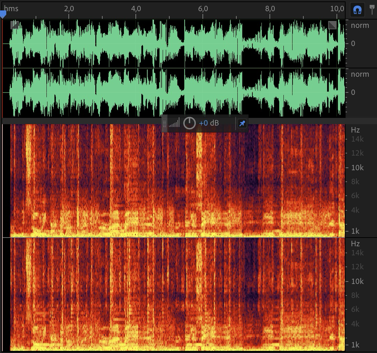Grab the HUD drag handle grip
This screenshot has width=377, height=353.
point(164,123)
